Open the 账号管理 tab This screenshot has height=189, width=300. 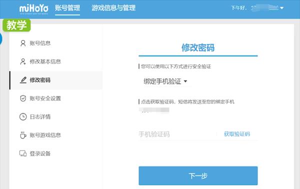click(x=67, y=8)
